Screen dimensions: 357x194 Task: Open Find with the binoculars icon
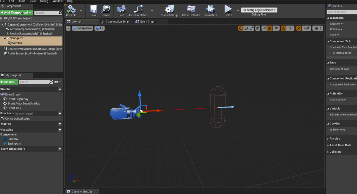[121, 9]
